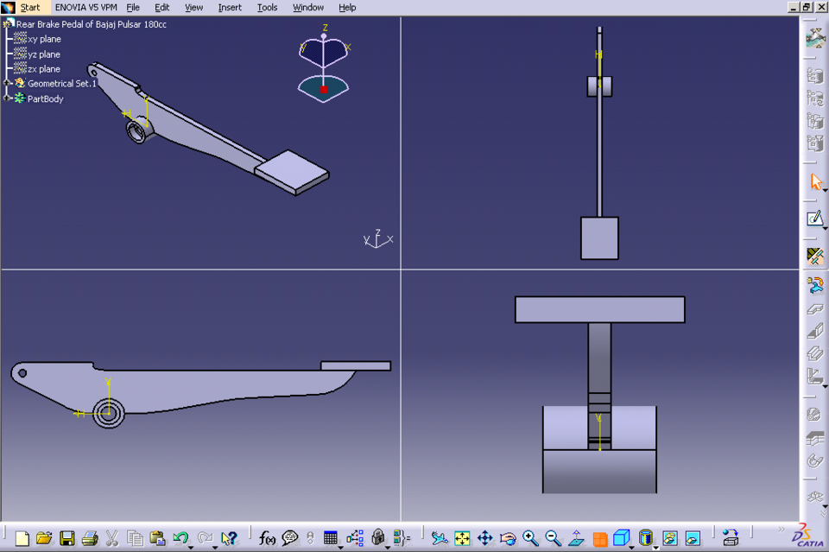Activate the Pan tool
The width and height of the screenshot is (829, 552).
tap(485, 537)
